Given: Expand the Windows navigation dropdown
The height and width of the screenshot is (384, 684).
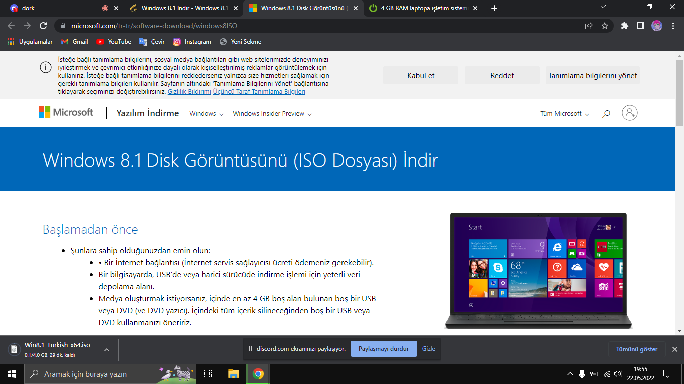Looking at the screenshot, I should [206, 114].
